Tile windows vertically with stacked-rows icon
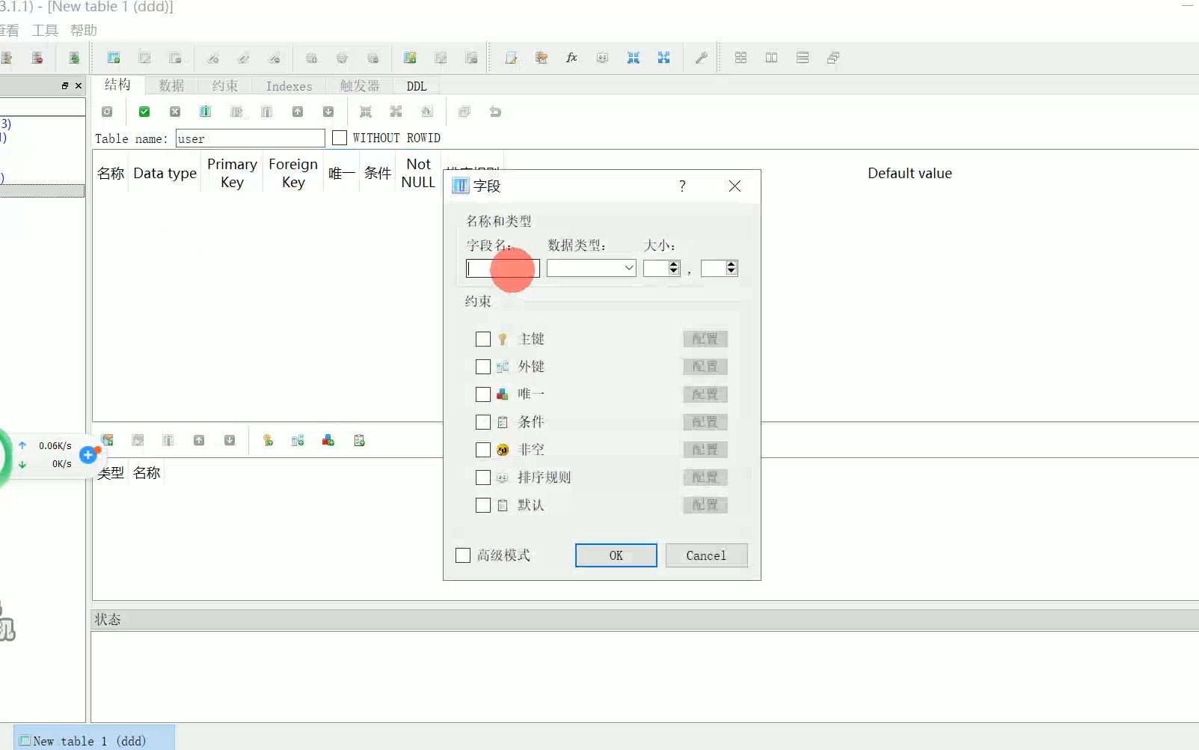The height and width of the screenshot is (750, 1199). [803, 58]
